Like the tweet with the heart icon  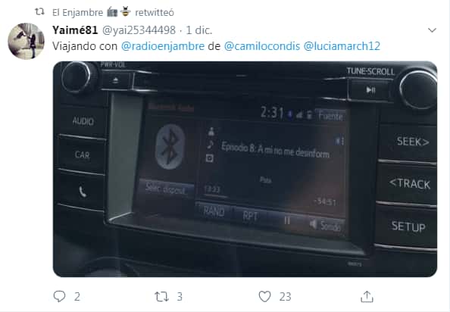click(x=264, y=297)
